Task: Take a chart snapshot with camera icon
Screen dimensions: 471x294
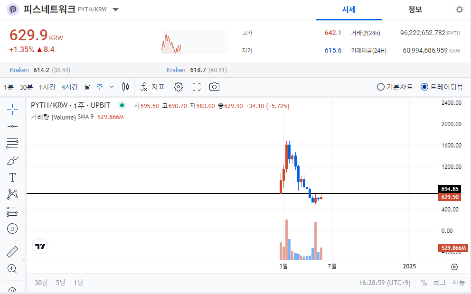Action: click(x=214, y=87)
